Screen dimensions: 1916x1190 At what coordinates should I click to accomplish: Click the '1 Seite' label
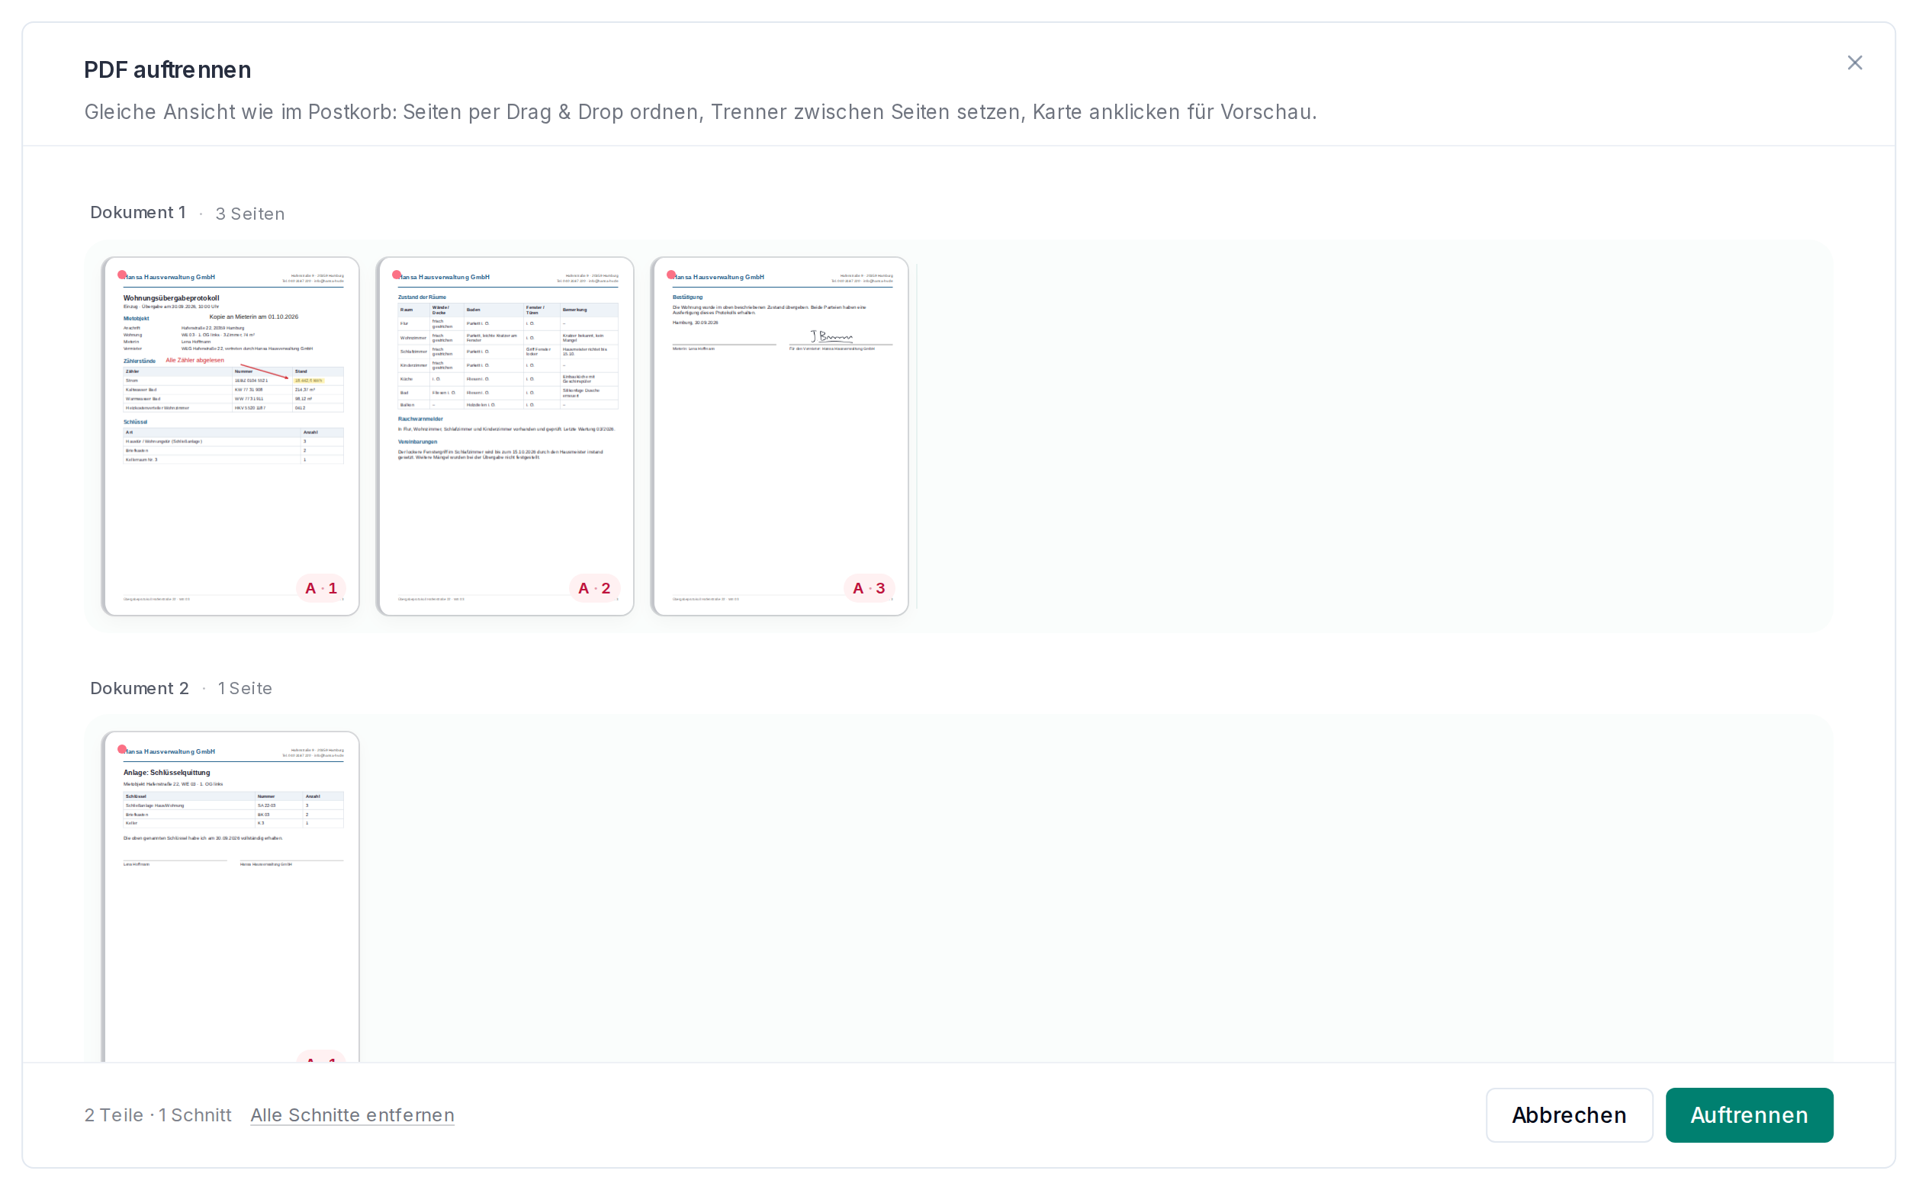[245, 689]
